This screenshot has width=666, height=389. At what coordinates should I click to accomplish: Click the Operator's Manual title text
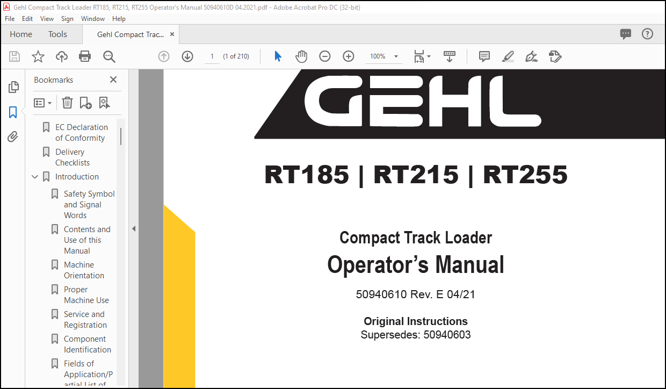(x=416, y=265)
